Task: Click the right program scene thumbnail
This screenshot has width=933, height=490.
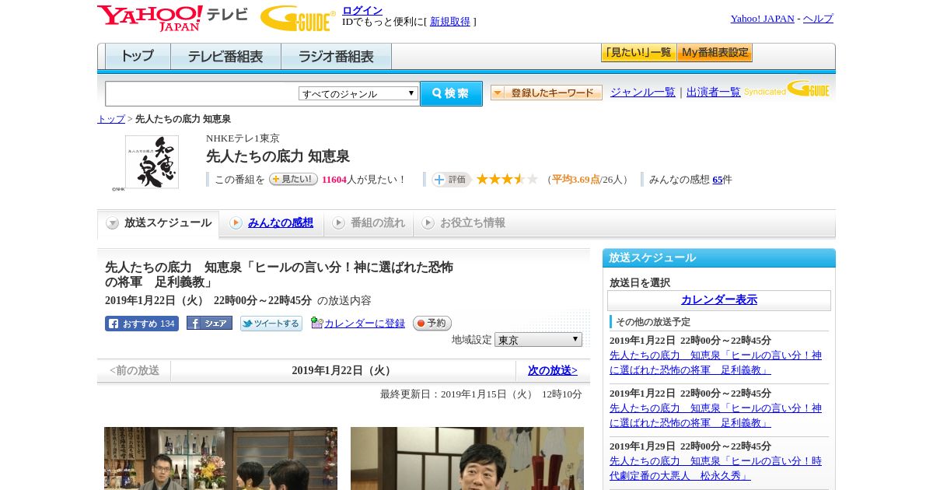Action: click(x=467, y=458)
